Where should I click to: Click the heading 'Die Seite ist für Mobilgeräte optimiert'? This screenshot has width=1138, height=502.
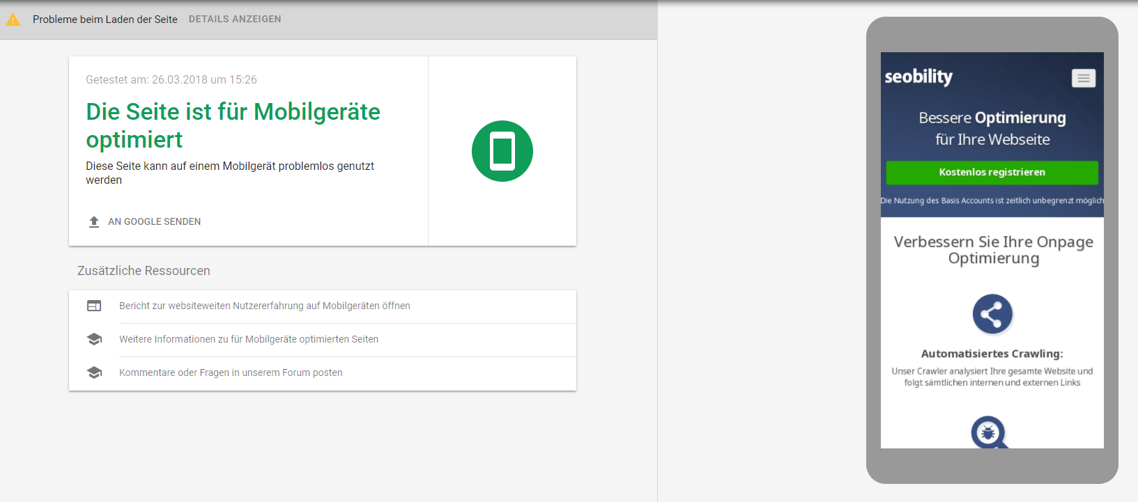[233, 125]
